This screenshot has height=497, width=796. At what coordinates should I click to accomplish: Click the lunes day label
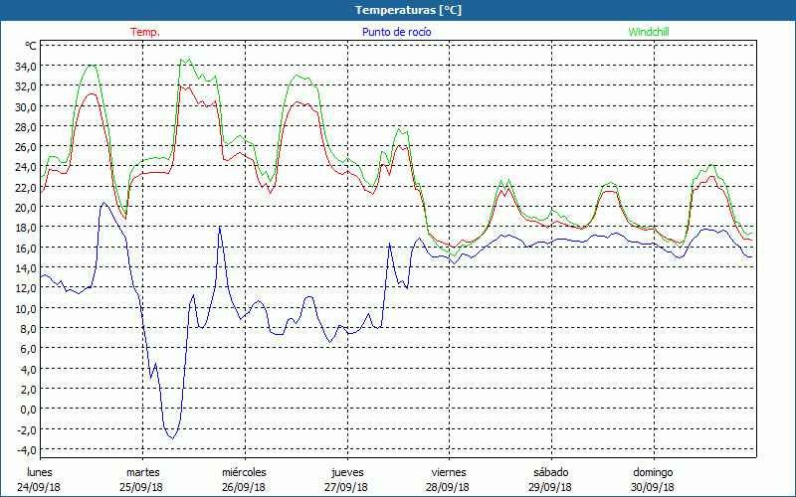40,472
